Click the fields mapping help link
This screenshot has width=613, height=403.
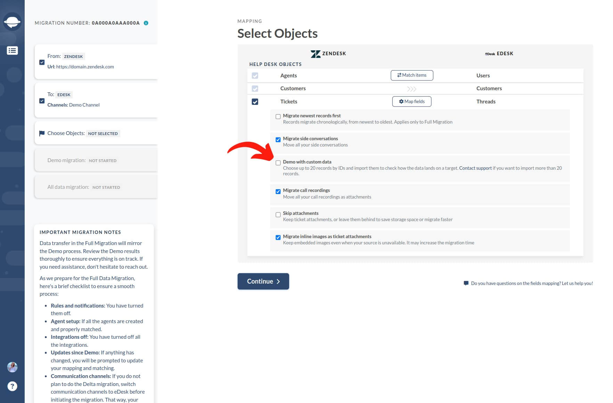pos(532,283)
